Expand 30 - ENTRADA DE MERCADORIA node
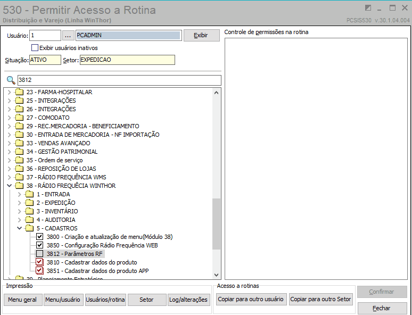This screenshot has width=412, height=315. coord(9,135)
